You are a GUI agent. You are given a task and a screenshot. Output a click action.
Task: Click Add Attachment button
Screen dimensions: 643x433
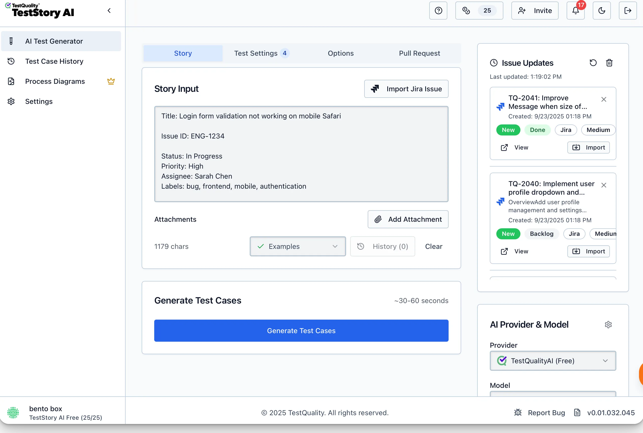click(x=408, y=219)
